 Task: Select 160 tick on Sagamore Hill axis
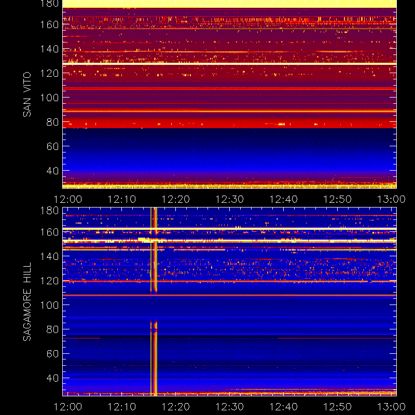tap(49, 232)
